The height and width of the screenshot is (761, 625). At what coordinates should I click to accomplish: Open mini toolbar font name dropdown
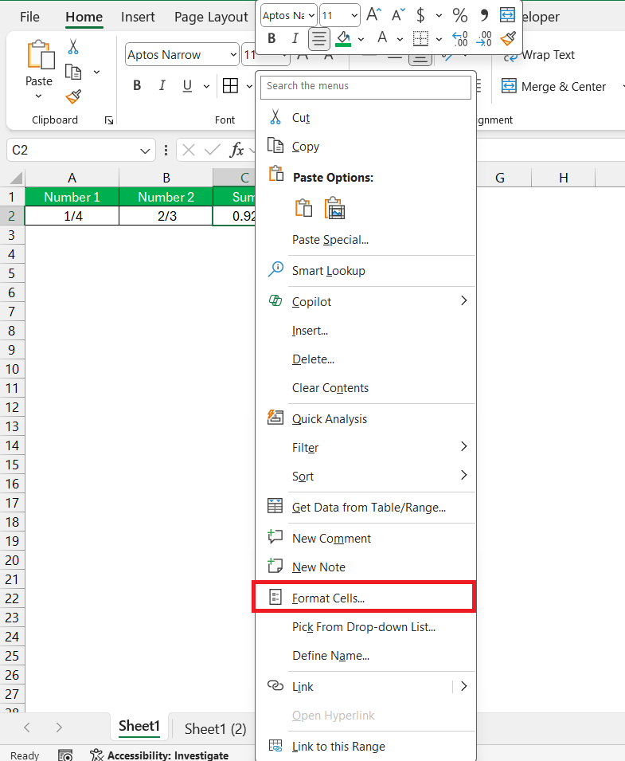pos(311,15)
